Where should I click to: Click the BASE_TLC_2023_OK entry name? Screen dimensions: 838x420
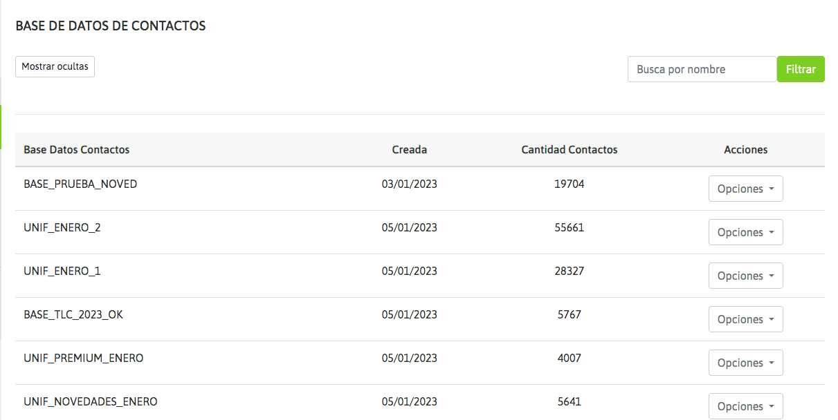(73, 315)
